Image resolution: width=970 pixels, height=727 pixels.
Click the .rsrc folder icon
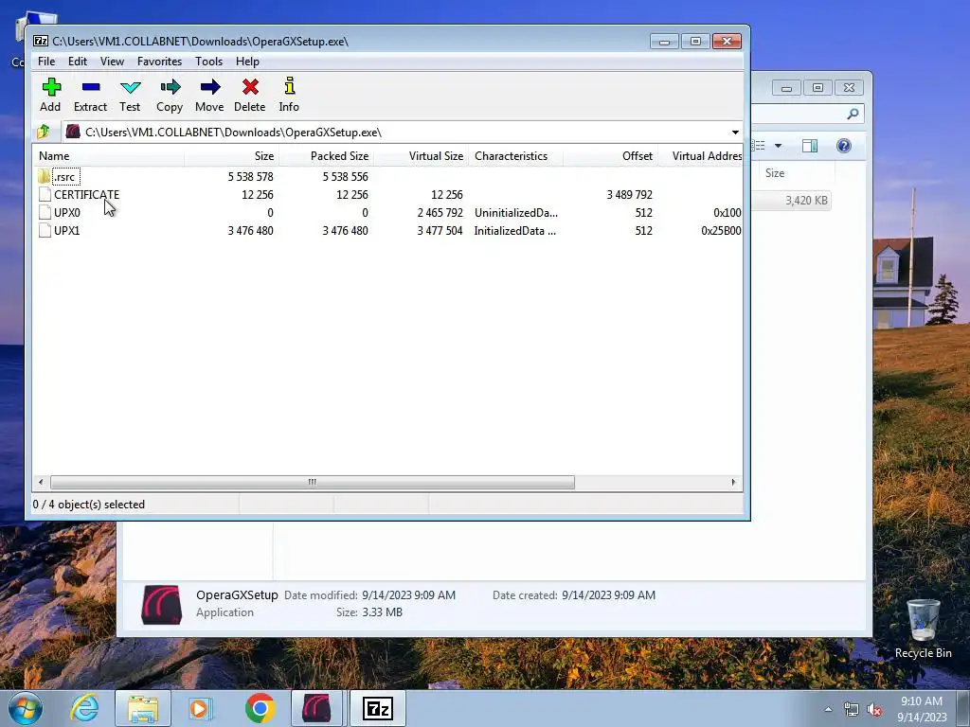(44, 176)
